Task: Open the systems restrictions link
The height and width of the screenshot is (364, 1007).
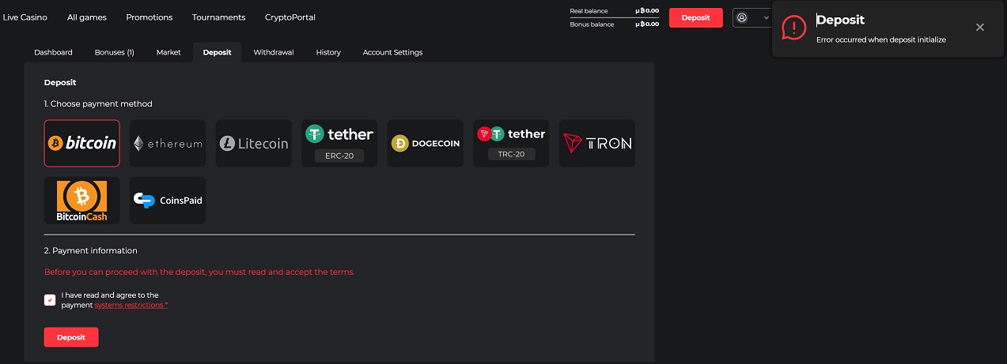Action: click(131, 305)
